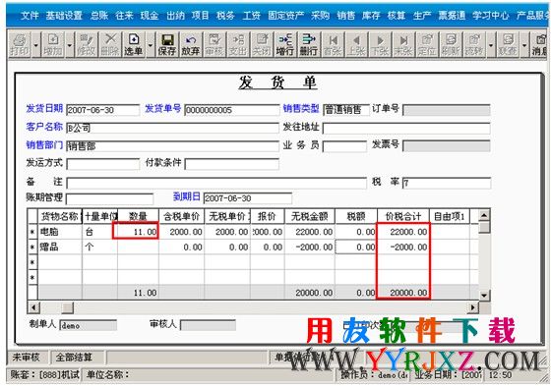
Task: Click the 删除 (Delete) toolbar icon
Action: (110, 44)
